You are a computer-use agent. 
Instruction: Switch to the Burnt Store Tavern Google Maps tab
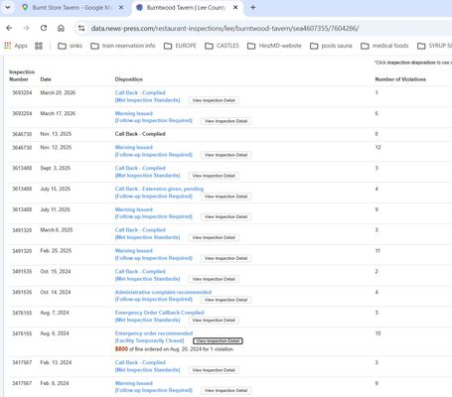point(73,7)
